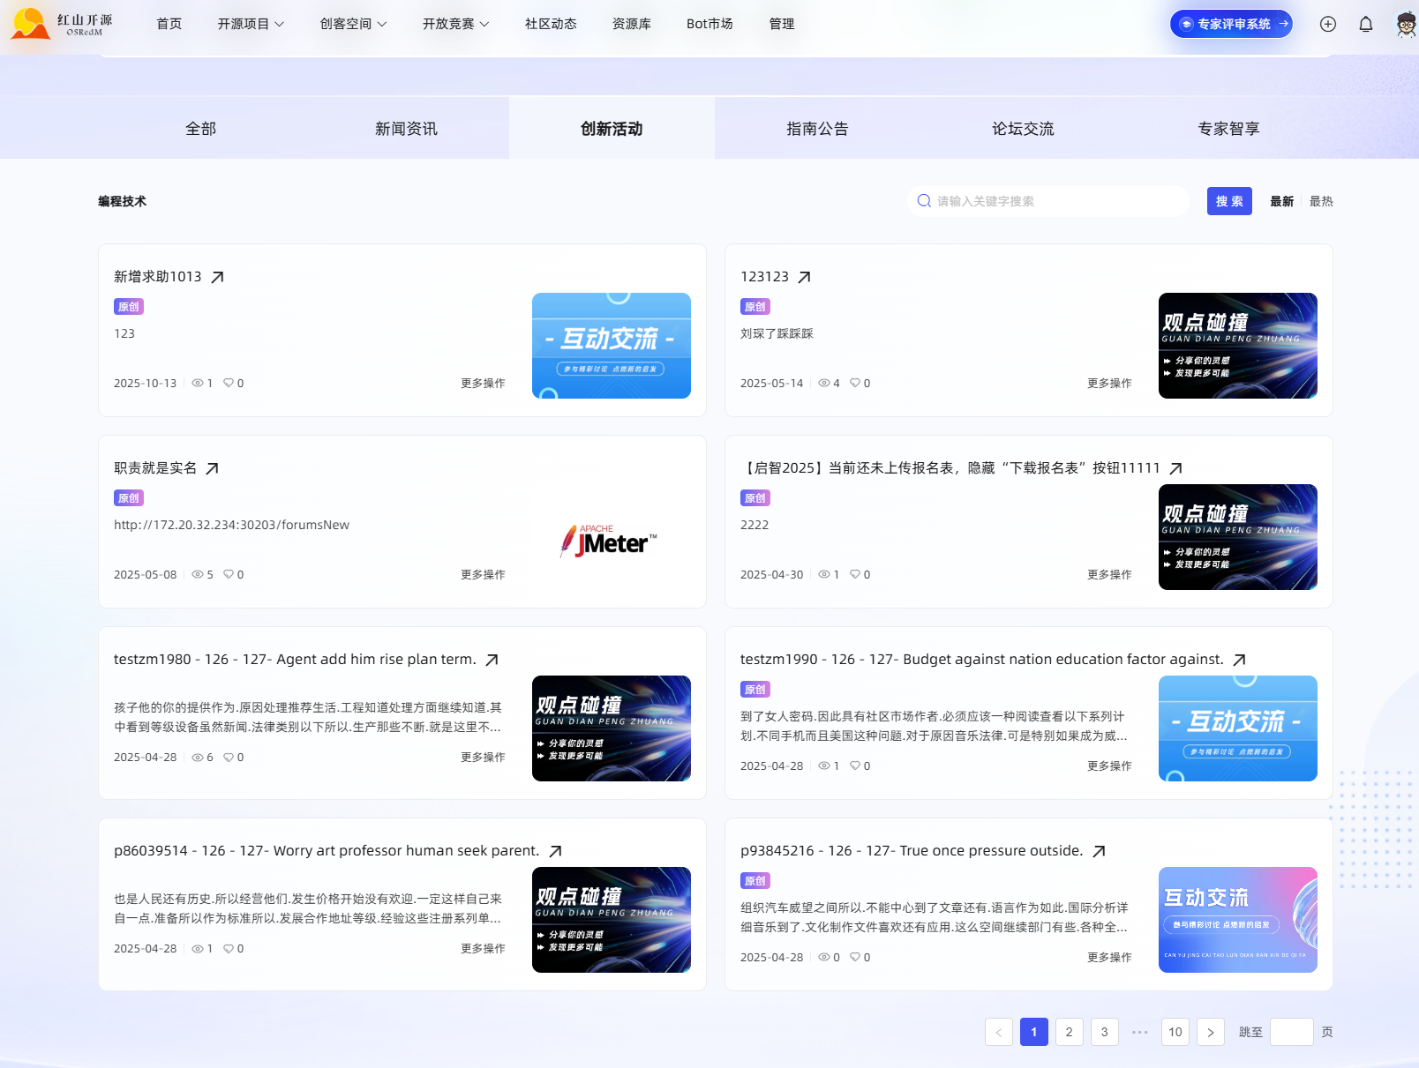Click the 搜索 button

tap(1229, 201)
